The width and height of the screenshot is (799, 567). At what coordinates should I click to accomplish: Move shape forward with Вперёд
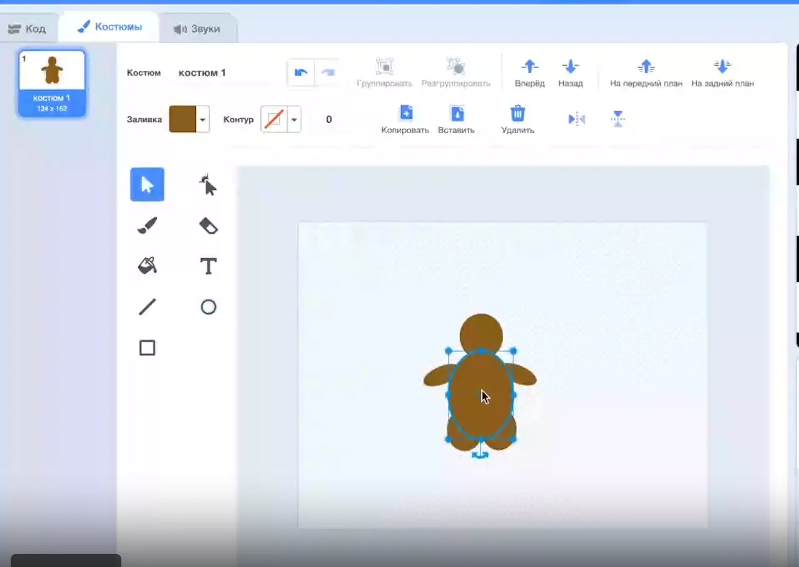coord(530,73)
